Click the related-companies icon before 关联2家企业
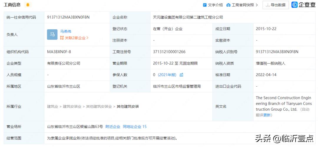The image size is (318, 147). [62, 38]
